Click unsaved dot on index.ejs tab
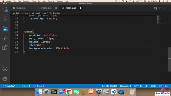The width and height of the screenshot is (171, 96). (x=56, y=8)
